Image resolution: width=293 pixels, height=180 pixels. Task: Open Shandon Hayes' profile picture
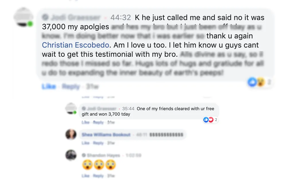click(x=71, y=155)
